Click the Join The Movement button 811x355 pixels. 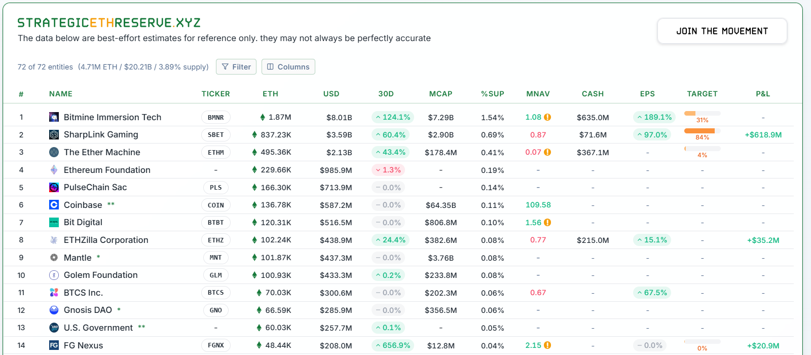coord(722,31)
